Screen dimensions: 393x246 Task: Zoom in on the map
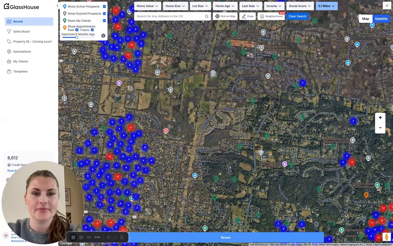380,117
